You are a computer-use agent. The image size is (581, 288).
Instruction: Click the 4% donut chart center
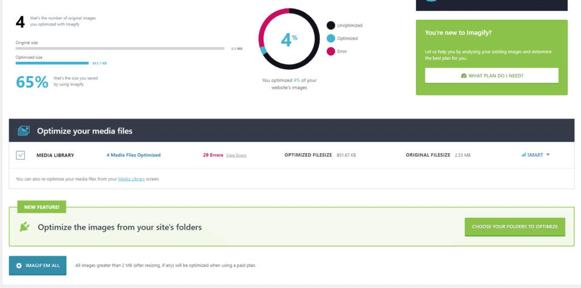tap(289, 39)
